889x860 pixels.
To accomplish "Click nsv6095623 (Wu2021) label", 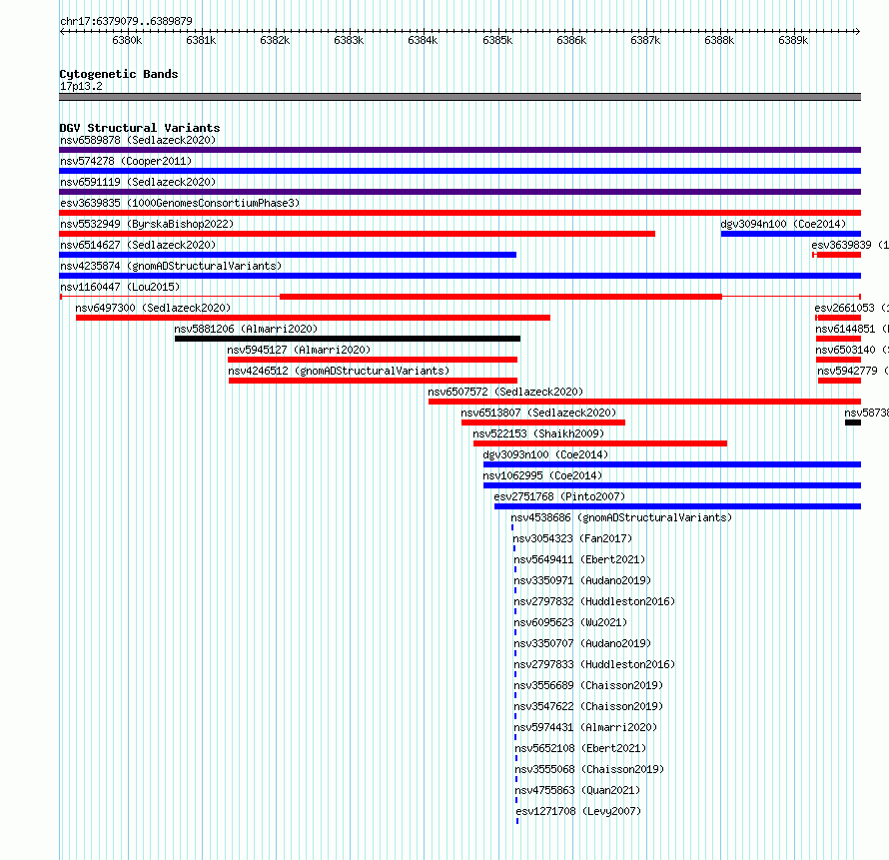I will tap(570, 622).
